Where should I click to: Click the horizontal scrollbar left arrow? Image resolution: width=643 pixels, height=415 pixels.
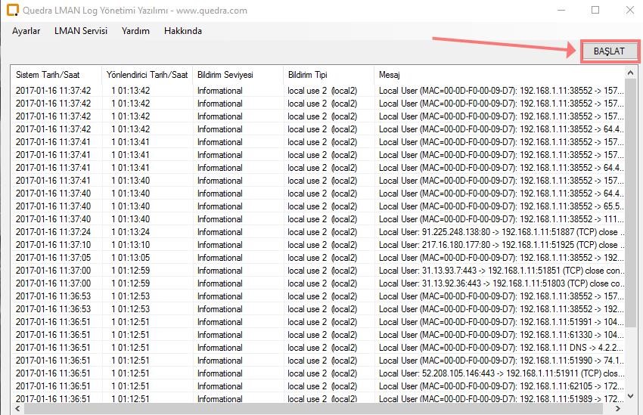coord(17,408)
